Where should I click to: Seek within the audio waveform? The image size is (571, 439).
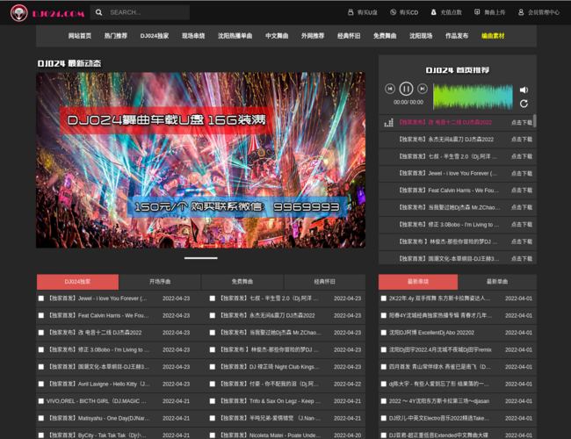[x=473, y=96]
